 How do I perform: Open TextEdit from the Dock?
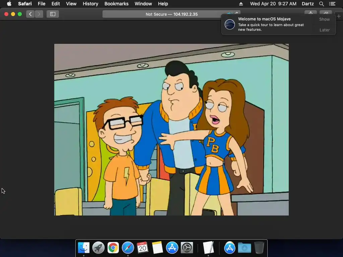click(208, 248)
